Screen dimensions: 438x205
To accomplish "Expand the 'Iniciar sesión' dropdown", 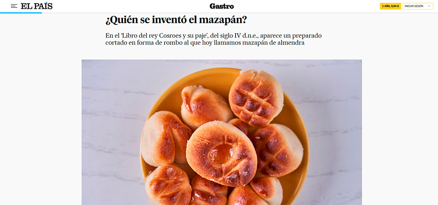I will tap(417, 6).
